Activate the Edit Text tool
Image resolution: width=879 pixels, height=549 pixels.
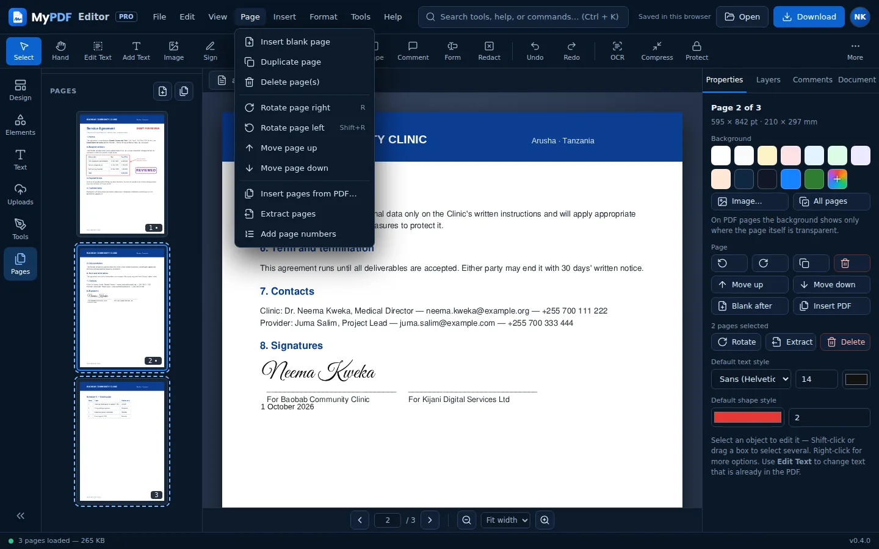98,51
